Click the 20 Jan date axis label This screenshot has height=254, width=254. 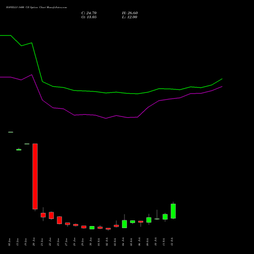click(x=34, y=242)
